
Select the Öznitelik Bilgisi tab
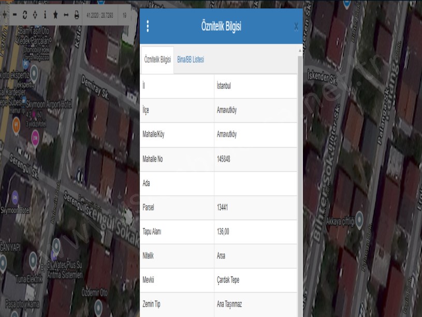157,60
